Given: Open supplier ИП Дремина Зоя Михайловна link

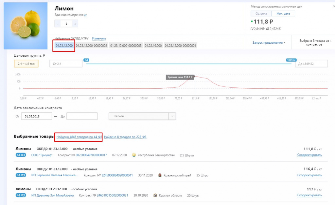Looking at the screenshot, I should tap(52, 196).
